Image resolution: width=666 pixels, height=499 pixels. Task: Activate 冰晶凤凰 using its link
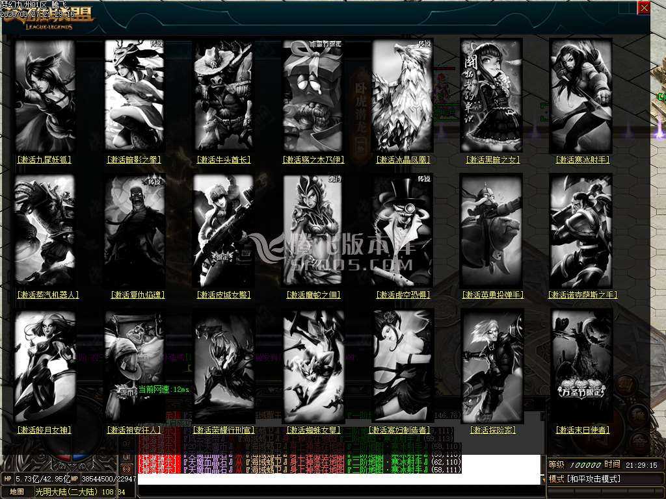403,160
